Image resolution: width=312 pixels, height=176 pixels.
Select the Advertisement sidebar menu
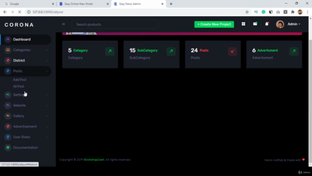[x=26, y=127]
